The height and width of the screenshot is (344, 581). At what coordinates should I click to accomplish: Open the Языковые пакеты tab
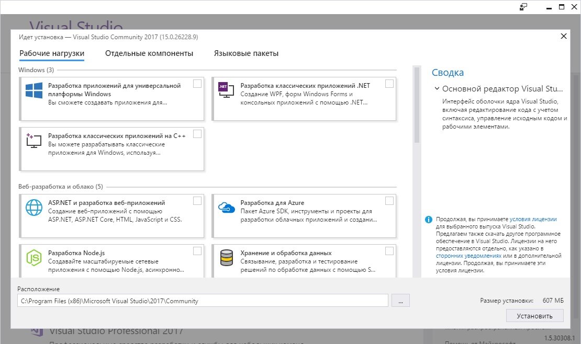[x=246, y=53]
